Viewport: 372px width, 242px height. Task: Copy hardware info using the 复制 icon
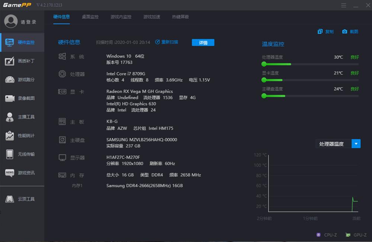325,32
